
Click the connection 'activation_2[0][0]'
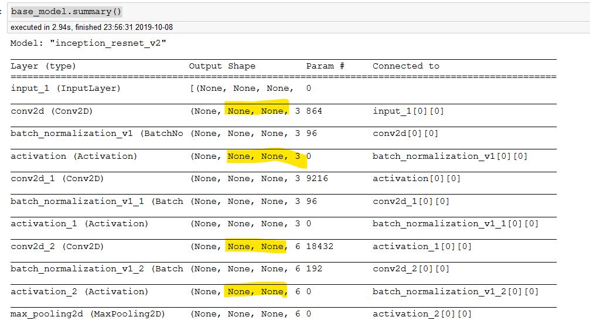tap(422, 314)
